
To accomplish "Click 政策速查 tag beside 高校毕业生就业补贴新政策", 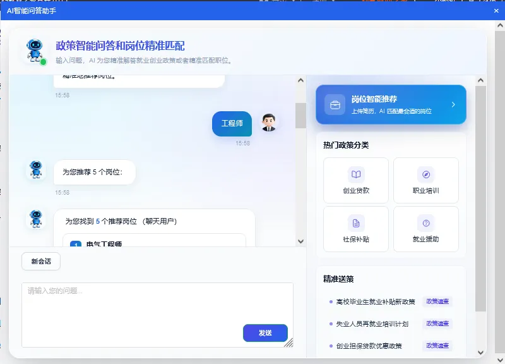I will (437, 301).
